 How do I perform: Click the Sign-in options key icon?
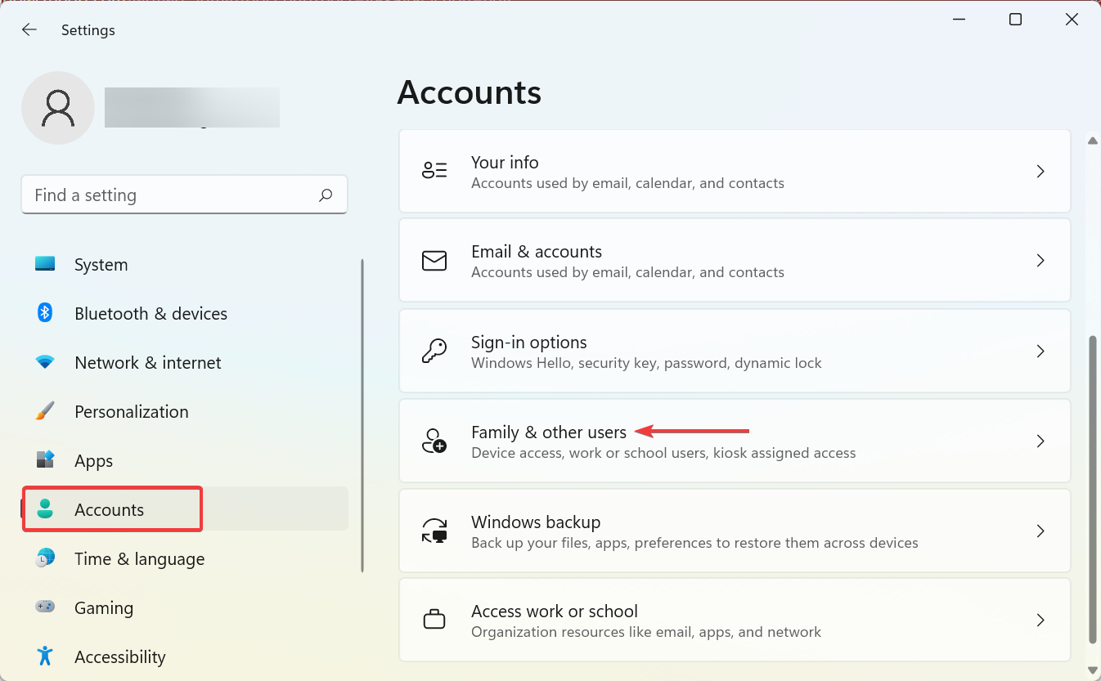tap(434, 351)
